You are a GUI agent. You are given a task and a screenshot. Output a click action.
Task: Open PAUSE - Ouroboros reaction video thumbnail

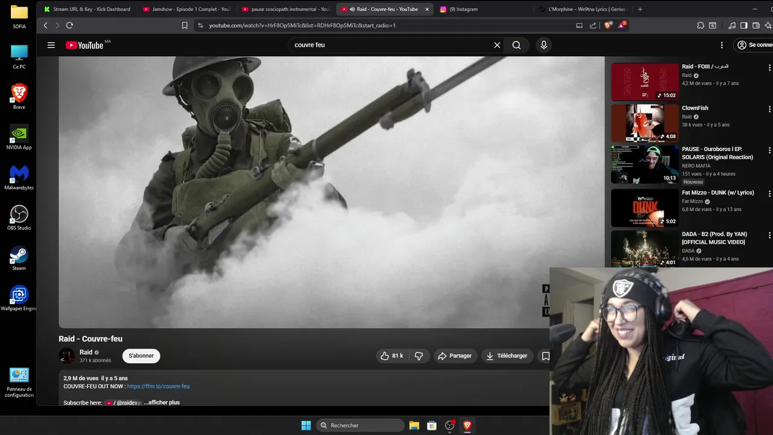coord(644,164)
